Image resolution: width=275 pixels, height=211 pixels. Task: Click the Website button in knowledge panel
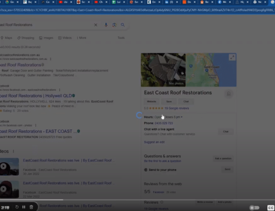tap(151, 101)
